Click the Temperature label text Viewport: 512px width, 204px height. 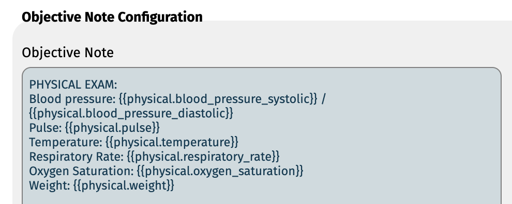(x=66, y=142)
